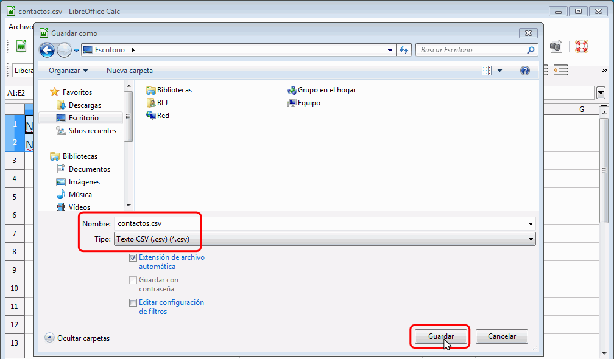Open the Archivo menu in Calc

pos(20,27)
